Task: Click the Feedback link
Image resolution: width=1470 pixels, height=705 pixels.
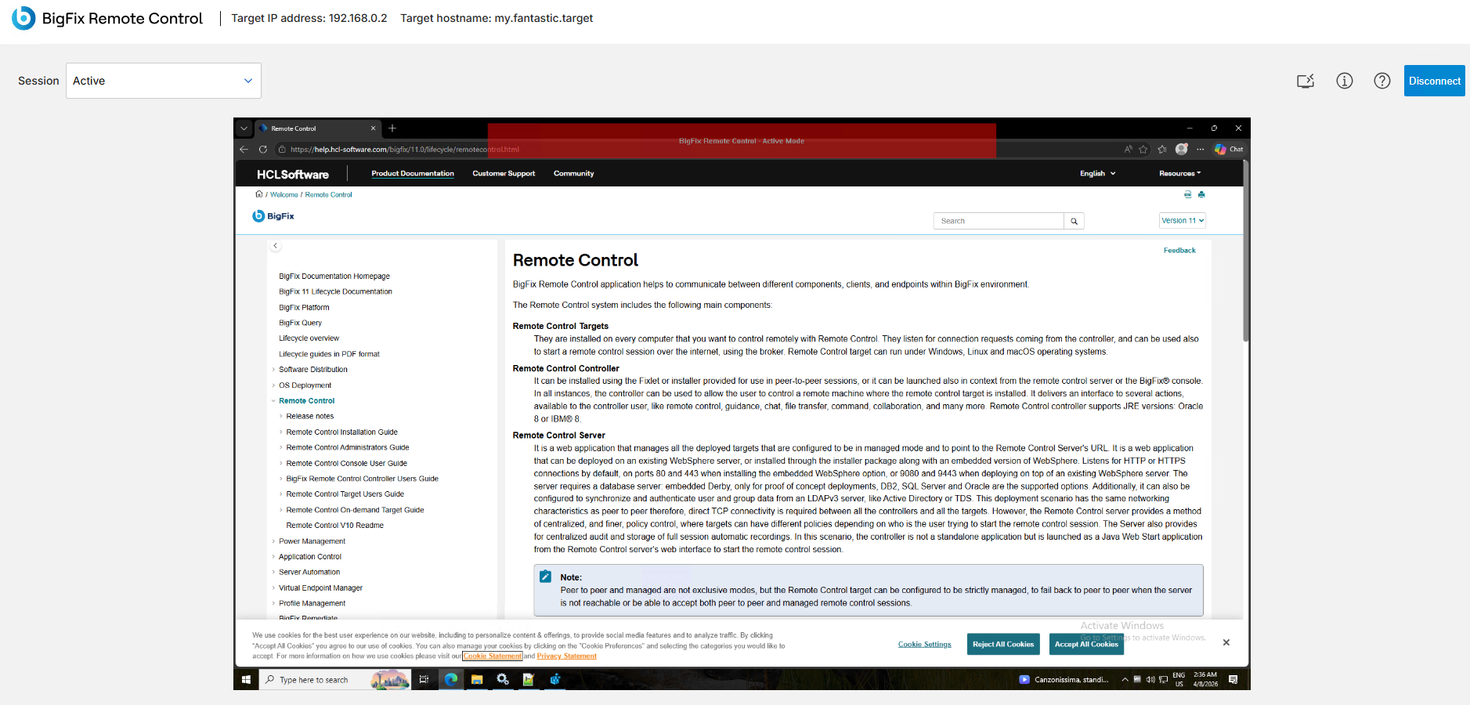Action: pyautogui.click(x=1179, y=251)
